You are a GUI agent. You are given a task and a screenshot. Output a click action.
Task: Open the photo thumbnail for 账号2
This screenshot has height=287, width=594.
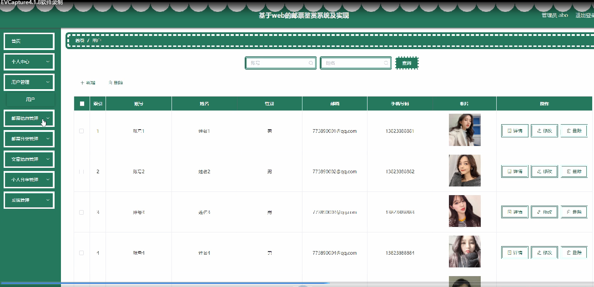click(x=464, y=171)
